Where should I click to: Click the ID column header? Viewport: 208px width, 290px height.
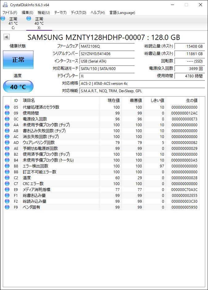coord(16,100)
